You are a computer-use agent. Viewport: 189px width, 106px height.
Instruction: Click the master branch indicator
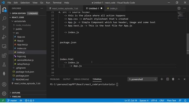tap(12, 100)
